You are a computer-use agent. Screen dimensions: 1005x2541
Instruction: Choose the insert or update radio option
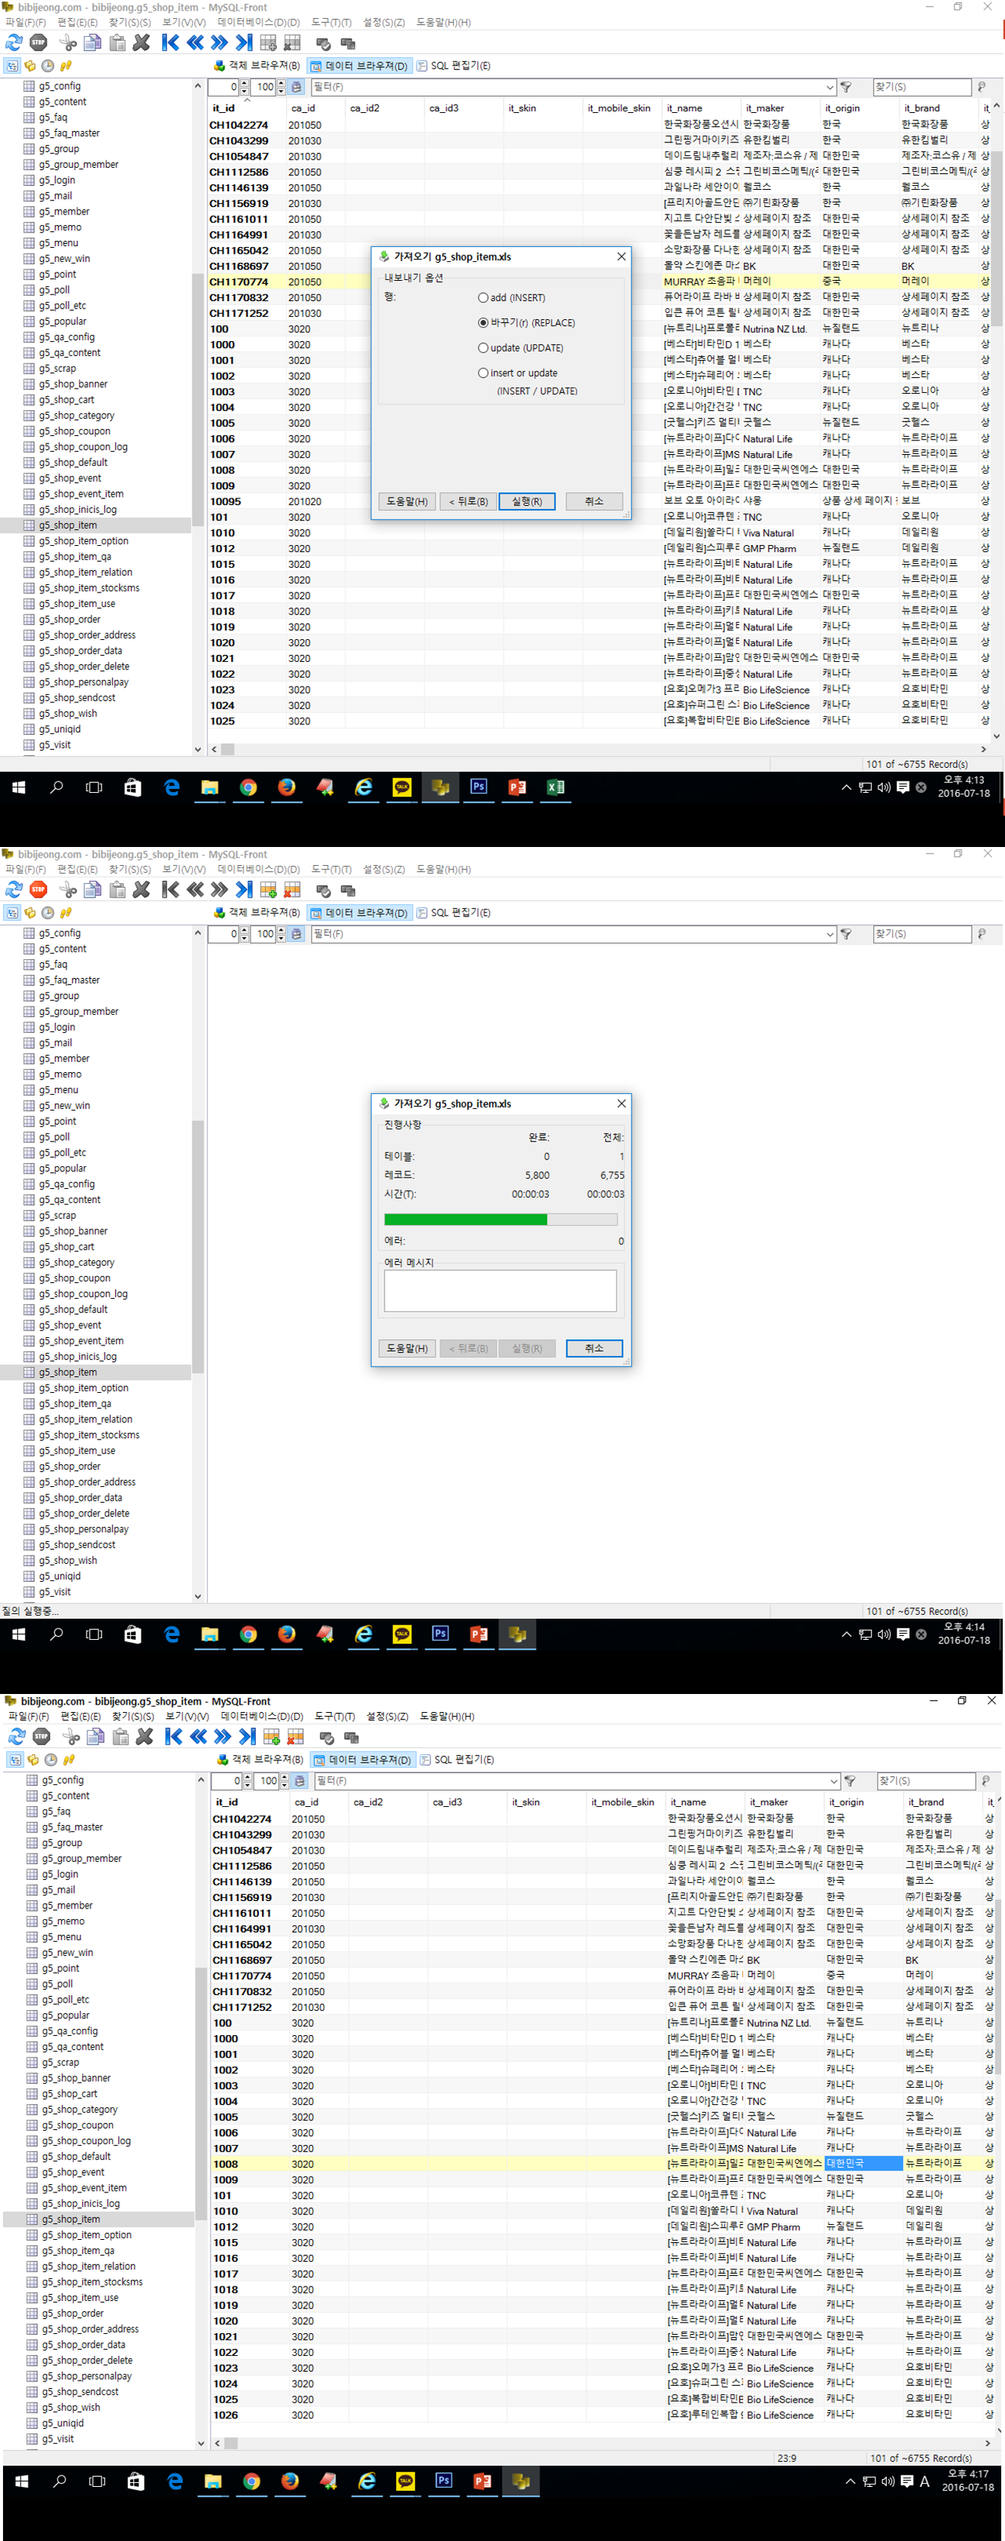coord(483,373)
